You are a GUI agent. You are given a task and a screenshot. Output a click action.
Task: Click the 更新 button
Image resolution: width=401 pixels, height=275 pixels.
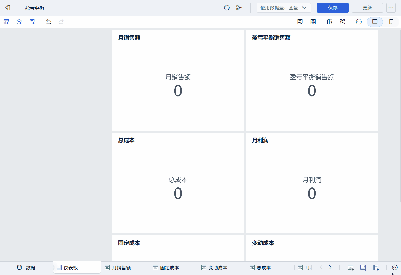pyautogui.click(x=367, y=8)
